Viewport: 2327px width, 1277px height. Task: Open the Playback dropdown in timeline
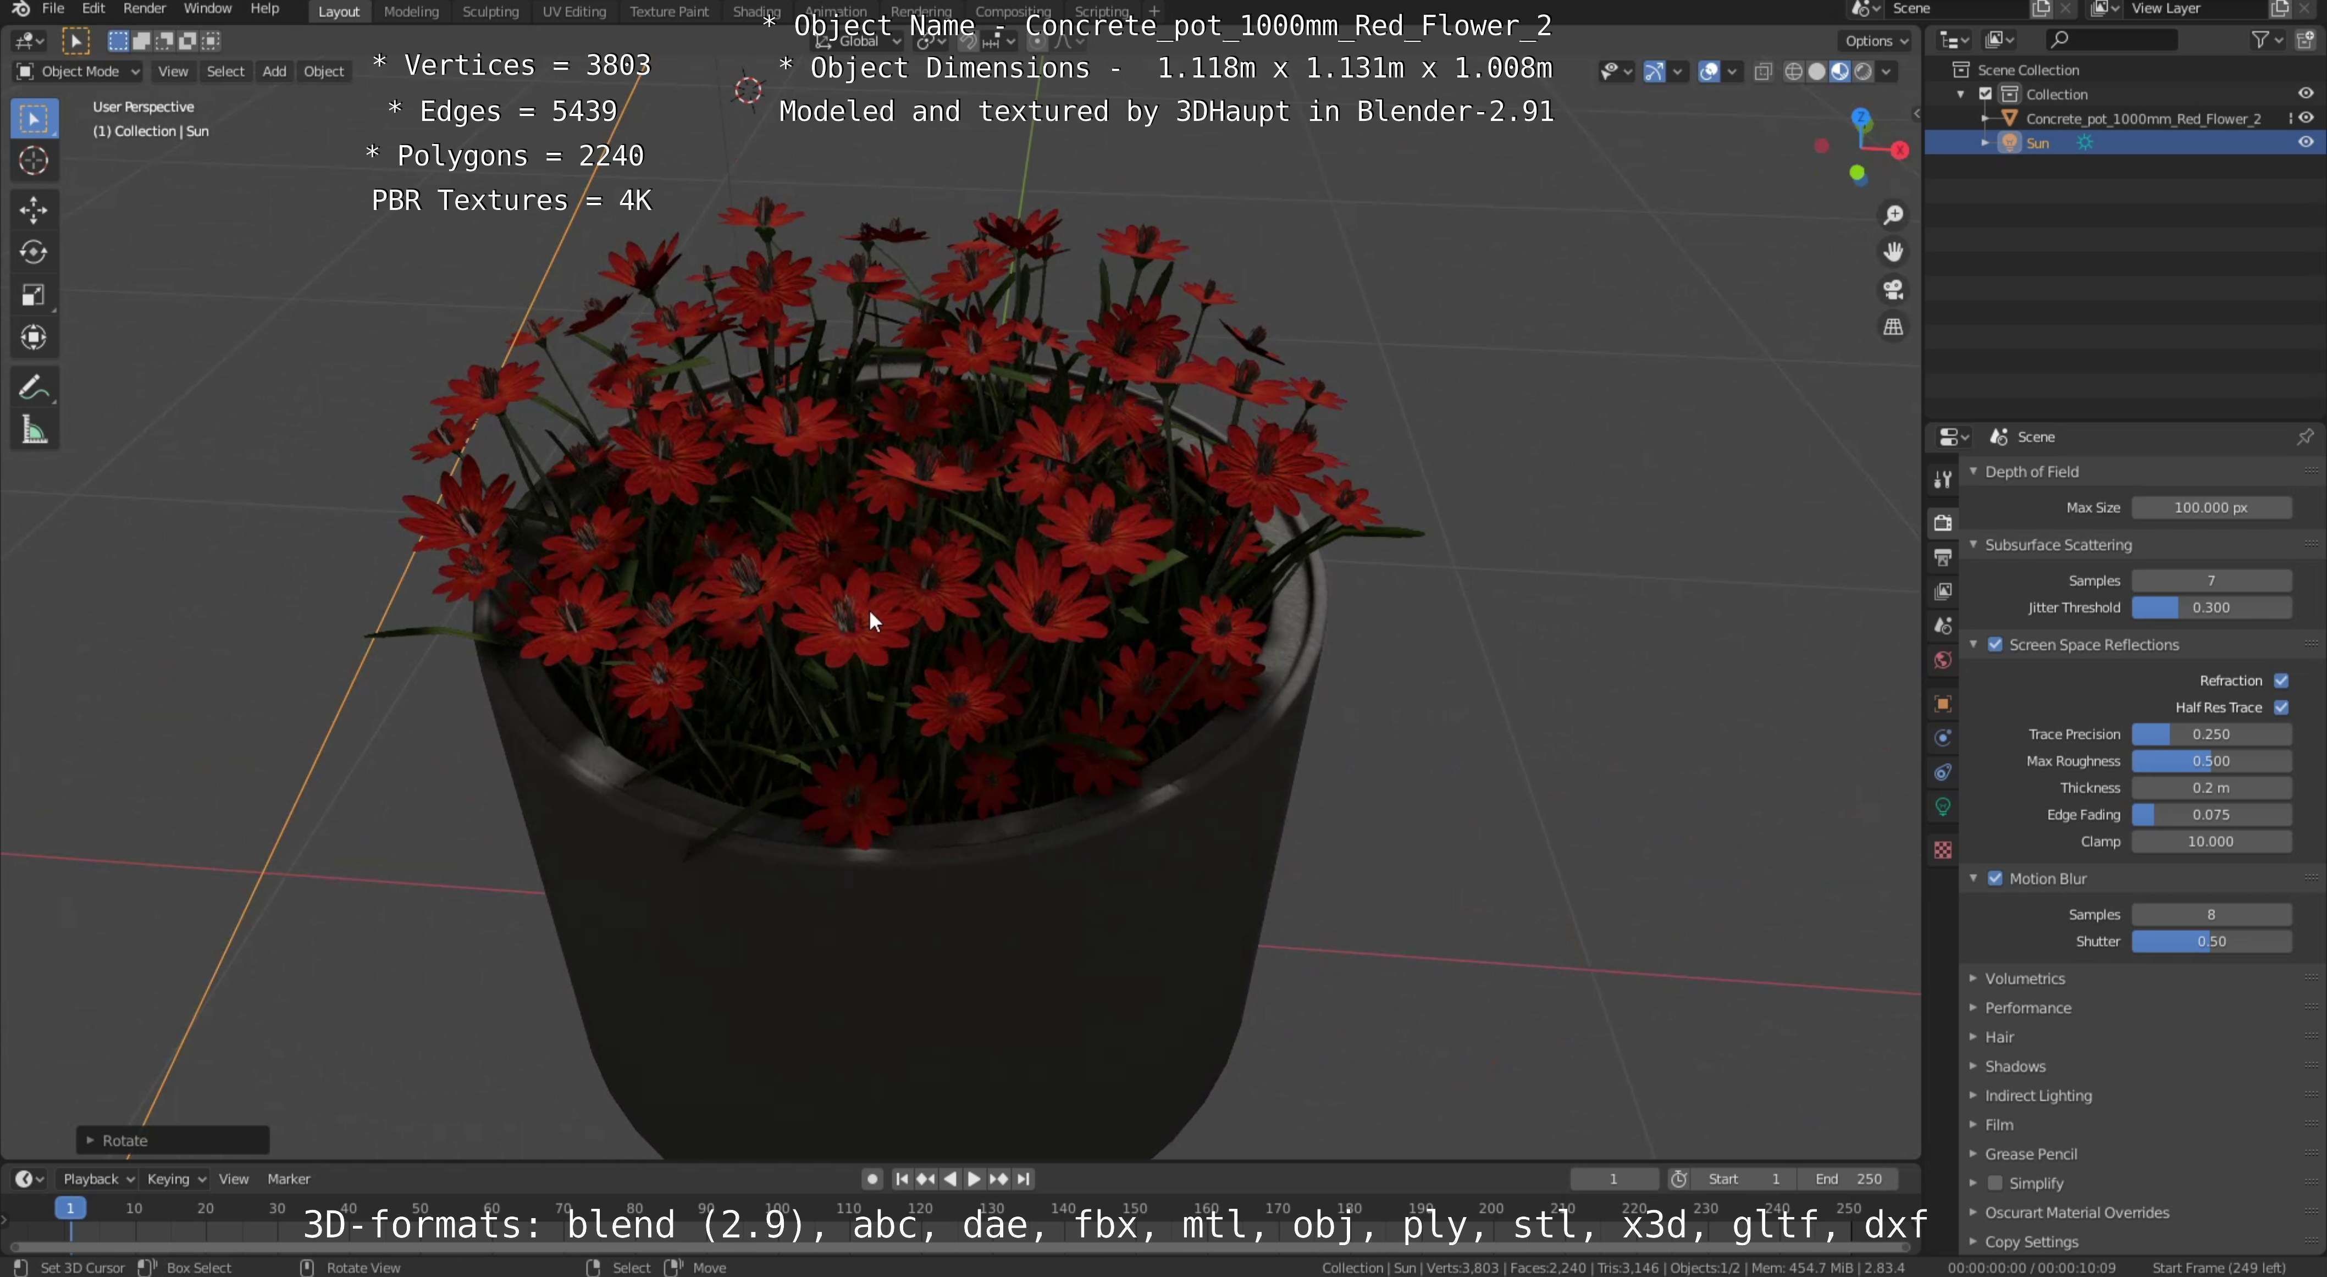tap(97, 1179)
